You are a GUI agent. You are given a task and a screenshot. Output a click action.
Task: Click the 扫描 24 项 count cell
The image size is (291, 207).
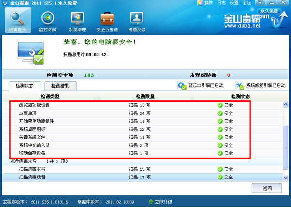click(x=140, y=113)
